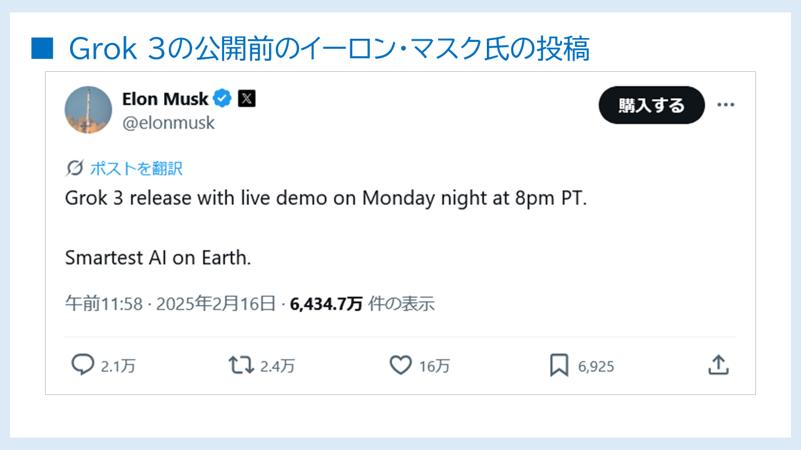Click the Grok 3 release post text
Image resolution: width=801 pixels, height=450 pixels.
point(325,198)
